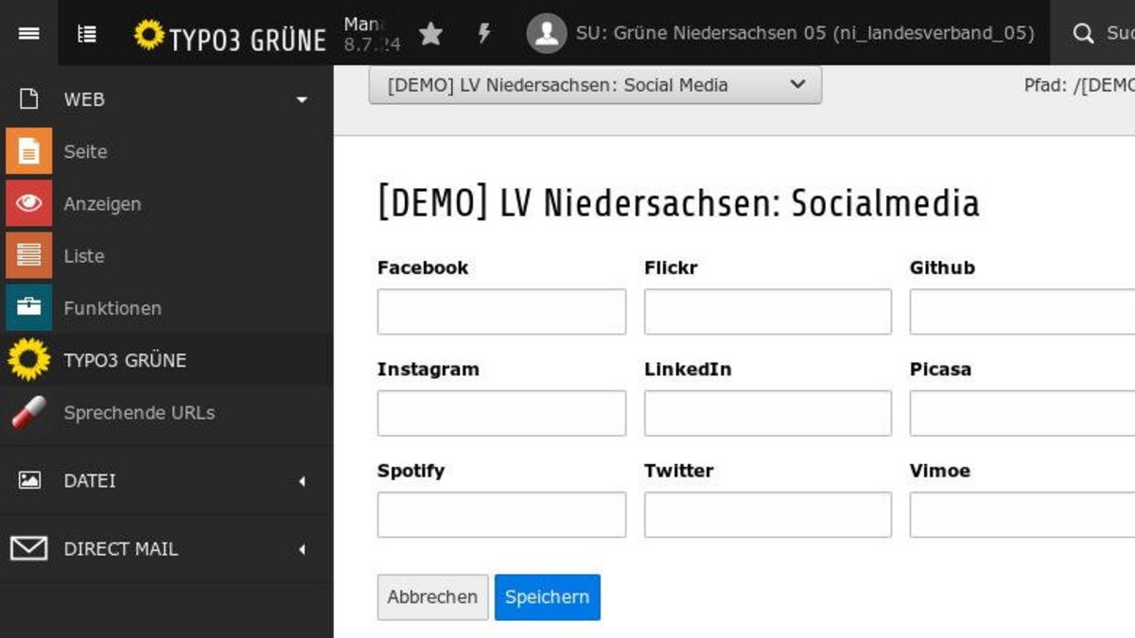Select TYPO3 GRÜNE module entry

coord(125,360)
